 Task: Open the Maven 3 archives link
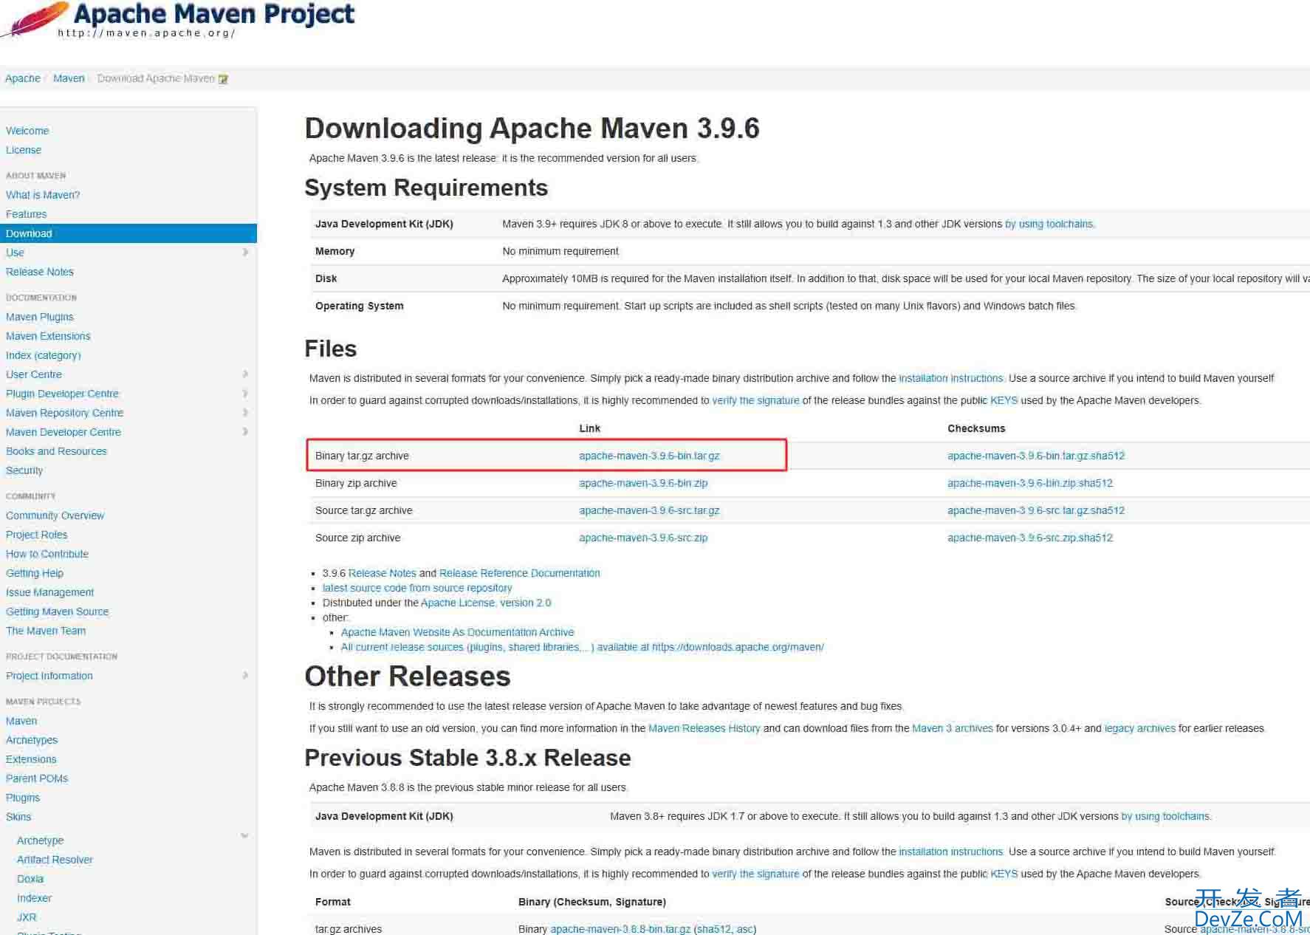[x=952, y=728]
